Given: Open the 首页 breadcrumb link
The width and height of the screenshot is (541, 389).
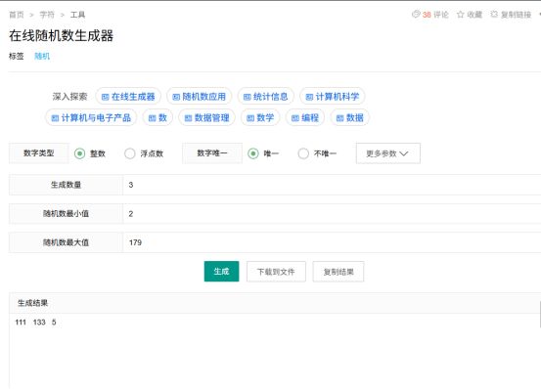Looking at the screenshot, I should (x=17, y=15).
